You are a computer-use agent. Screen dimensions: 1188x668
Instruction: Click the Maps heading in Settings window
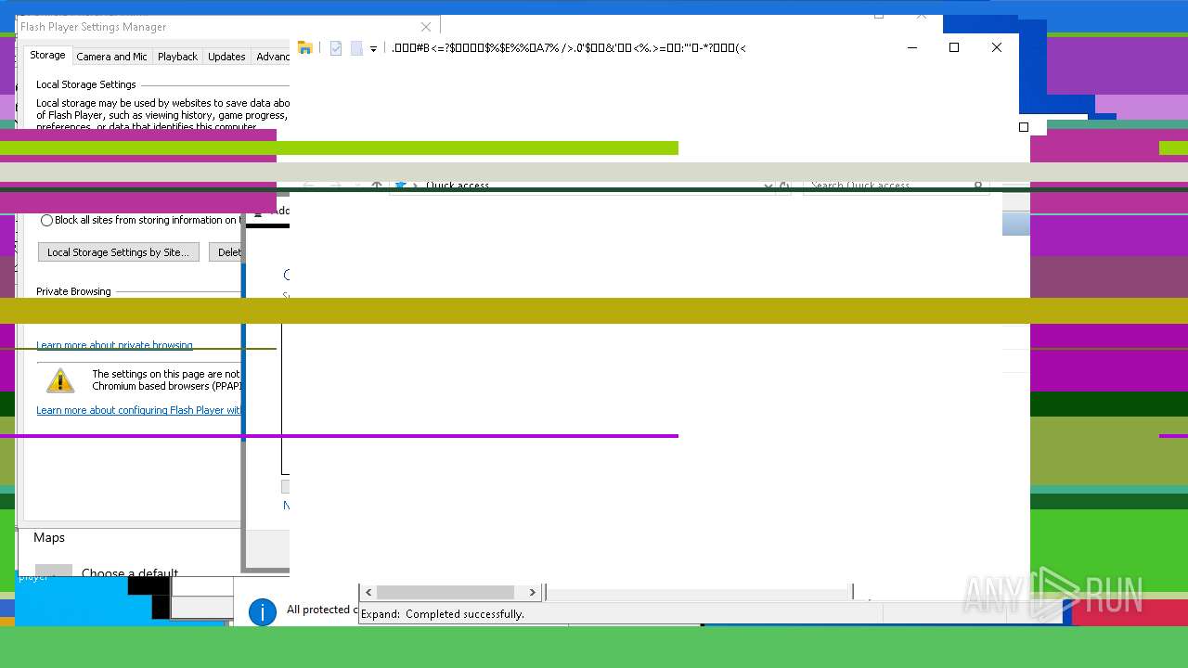(49, 538)
